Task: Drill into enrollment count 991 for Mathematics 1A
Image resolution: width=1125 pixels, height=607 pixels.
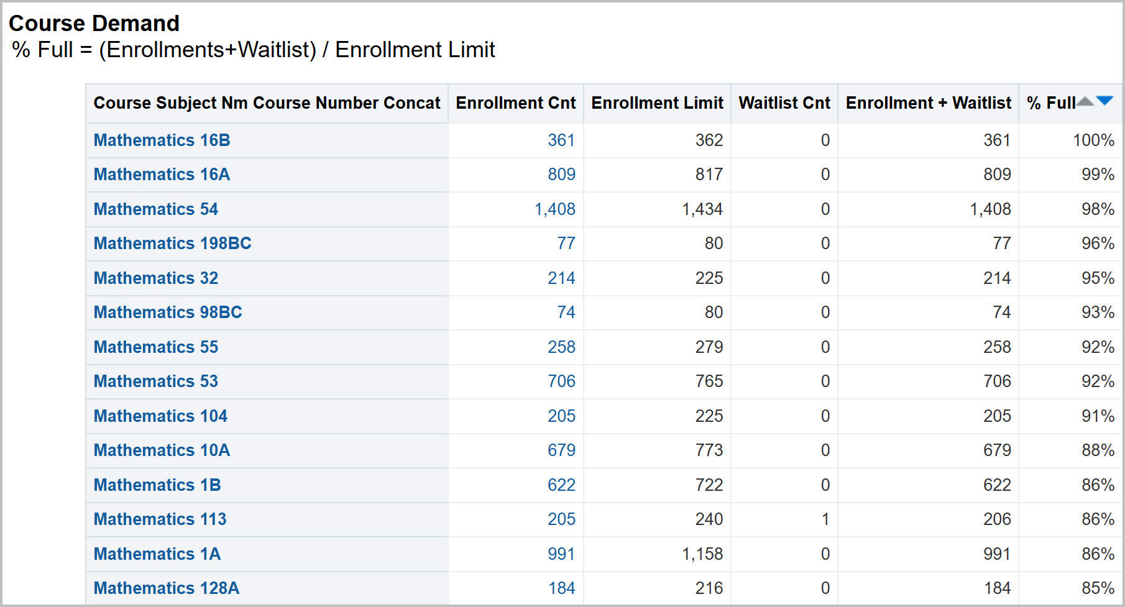Action: [x=561, y=554]
